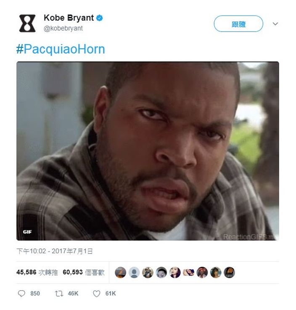This screenshot has width=296, height=310.
Task: Open the first liker's avatar
Action: tap(120, 272)
